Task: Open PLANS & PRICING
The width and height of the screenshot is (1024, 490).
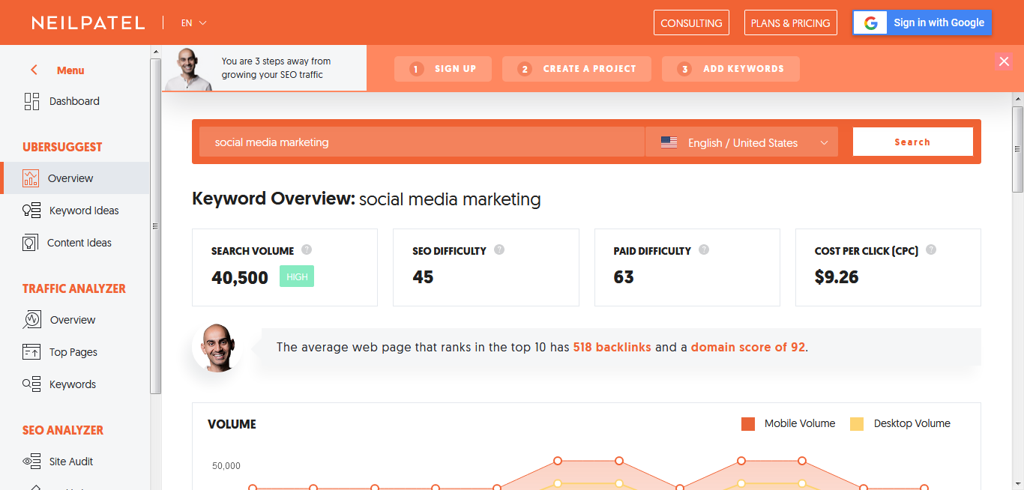Action: 791,22
